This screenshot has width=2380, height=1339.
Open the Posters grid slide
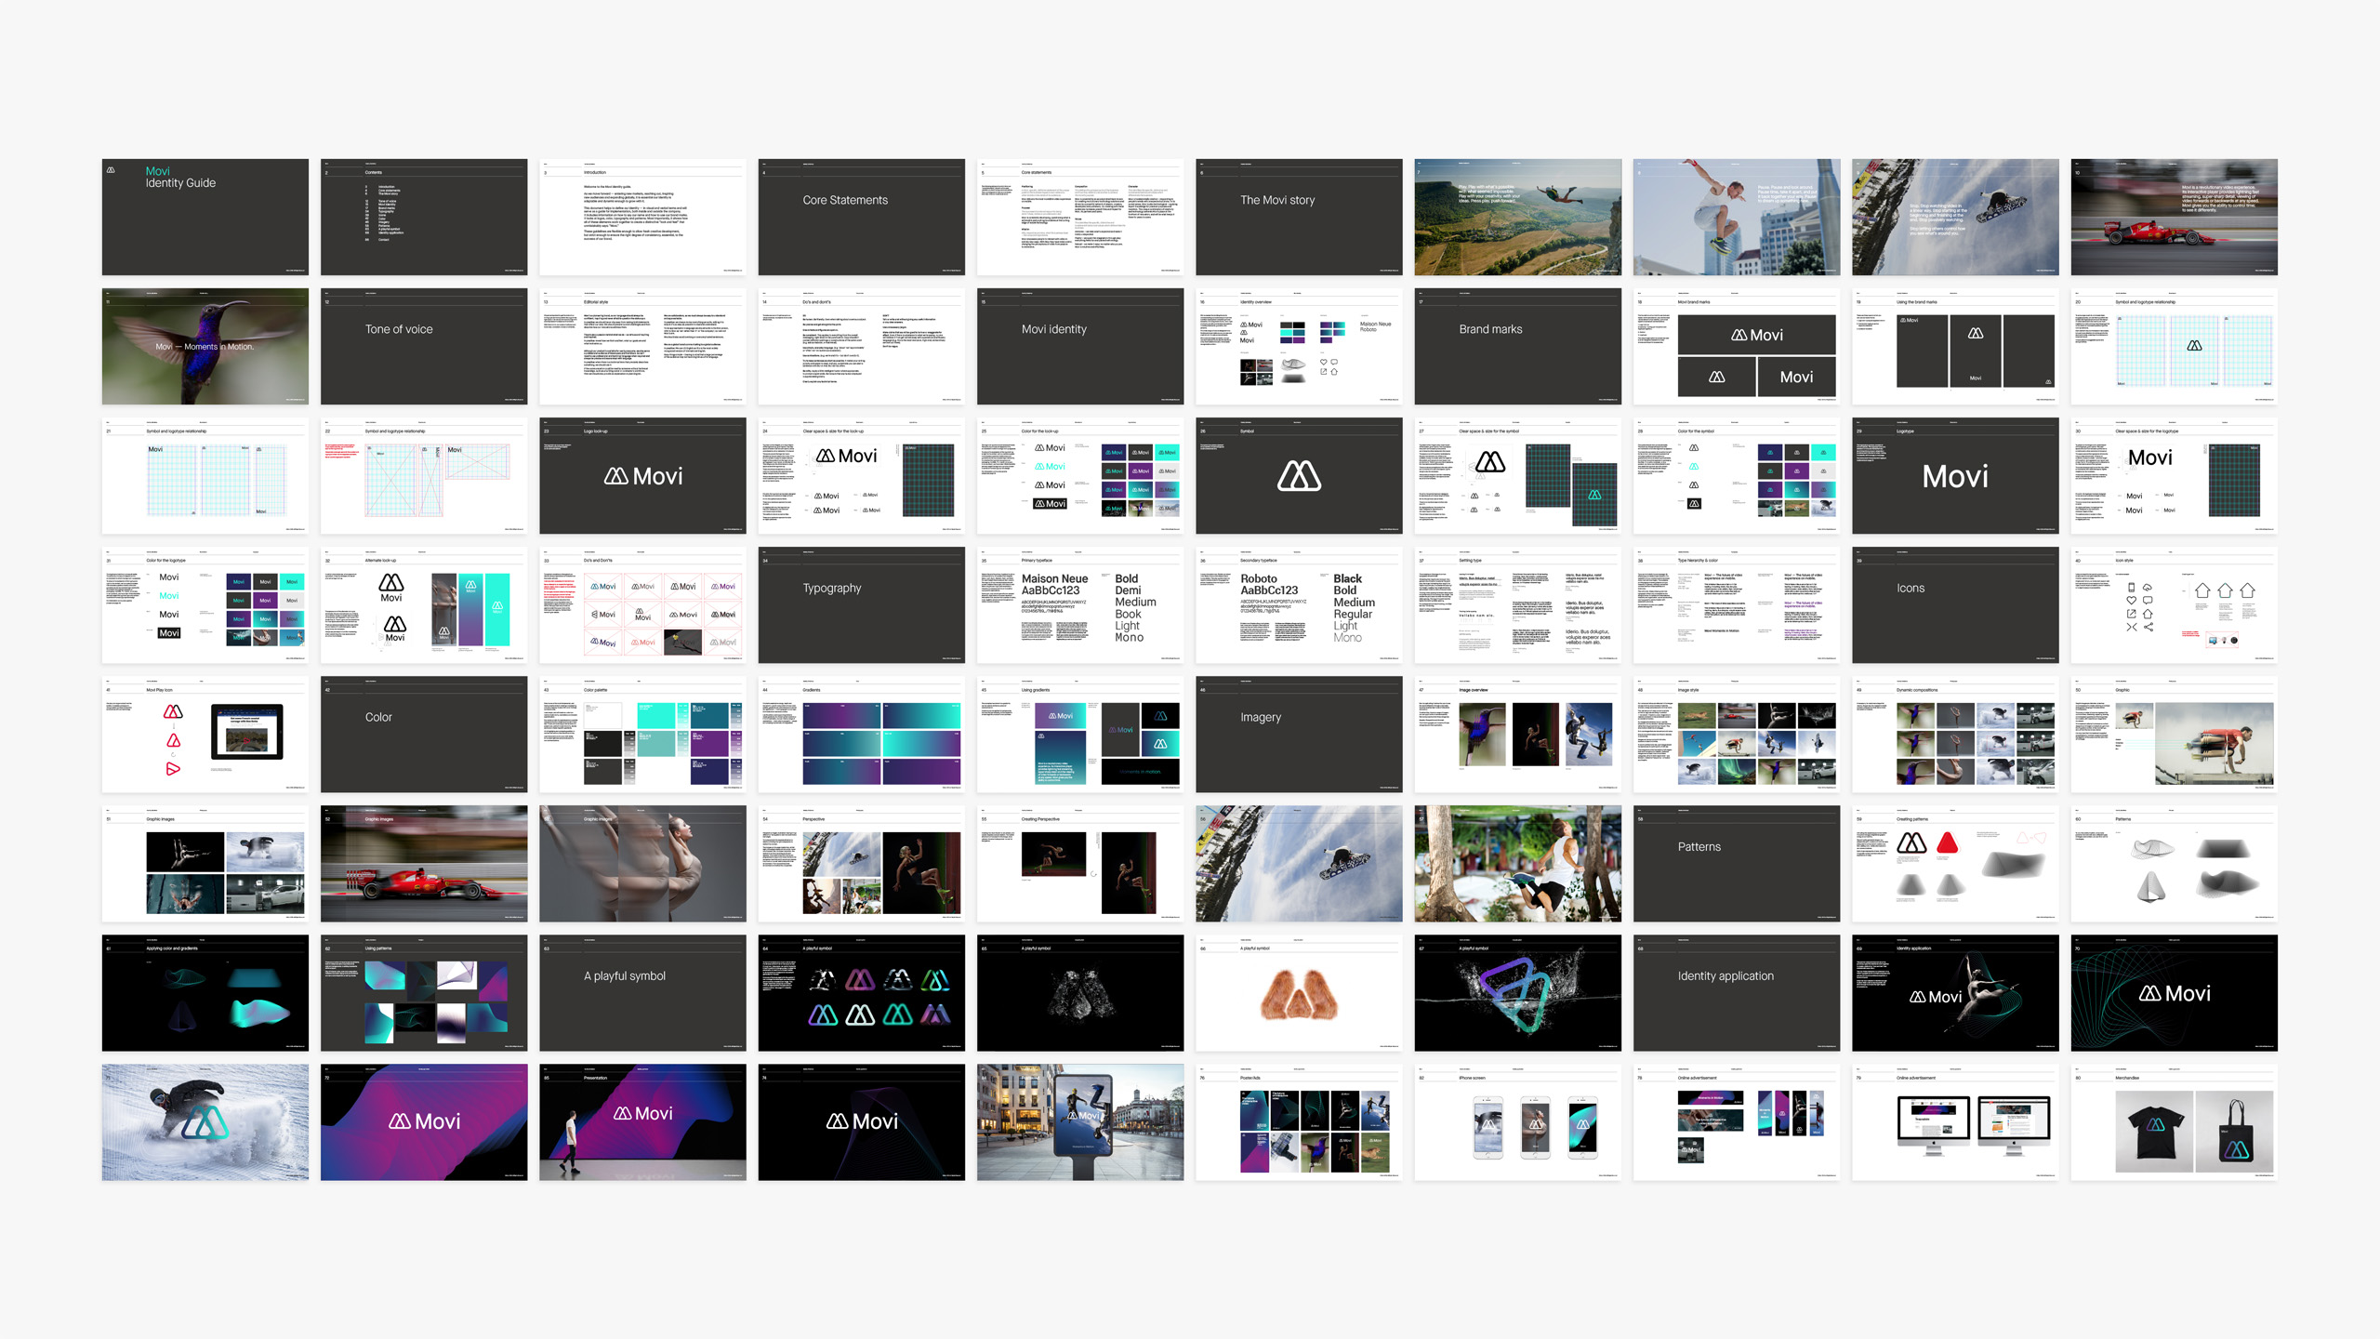[1299, 1121]
